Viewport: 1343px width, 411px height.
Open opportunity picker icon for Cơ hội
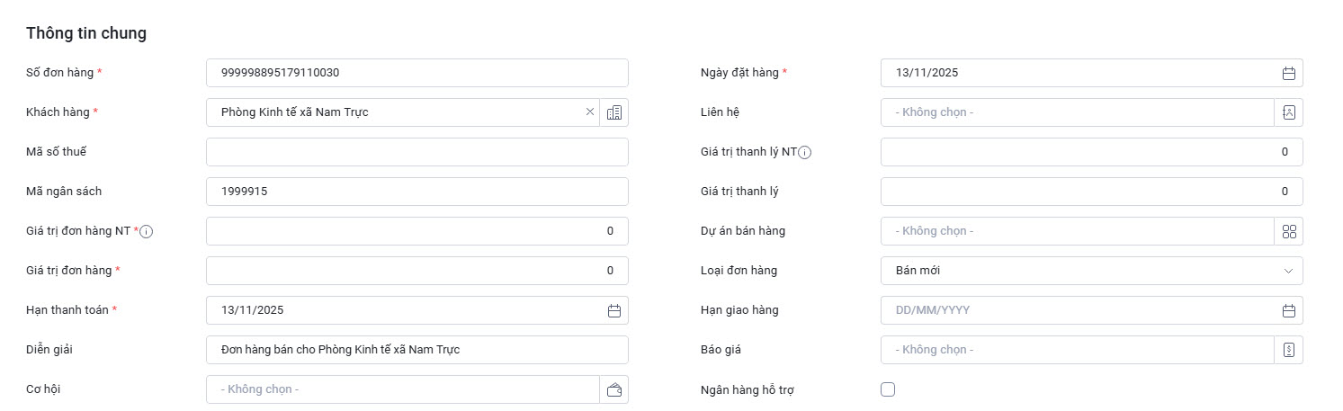pos(614,389)
